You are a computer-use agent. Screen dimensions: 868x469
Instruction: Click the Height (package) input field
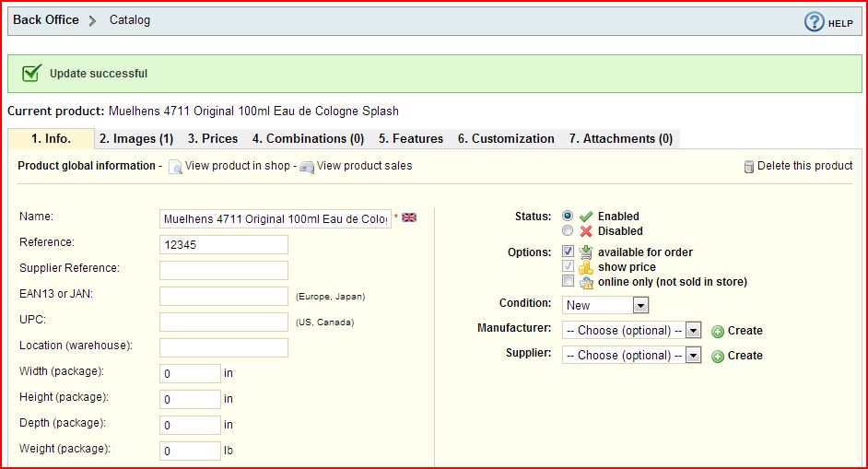click(190, 399)
